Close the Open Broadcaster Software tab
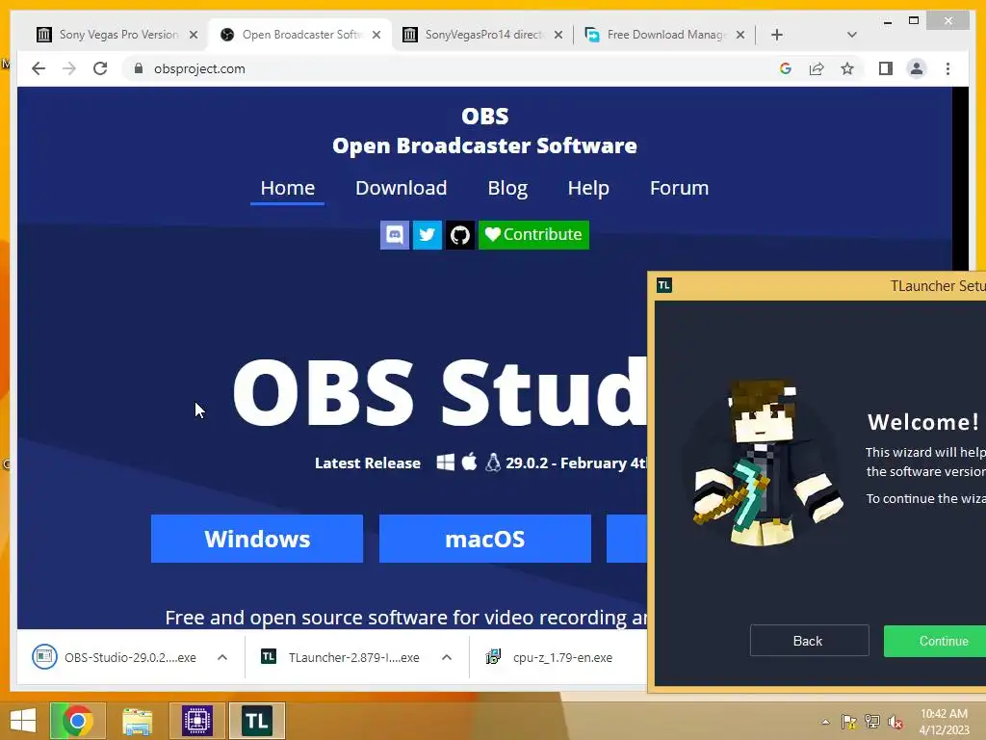Viewport: 986px width, 740px height. tap(376, 35)
